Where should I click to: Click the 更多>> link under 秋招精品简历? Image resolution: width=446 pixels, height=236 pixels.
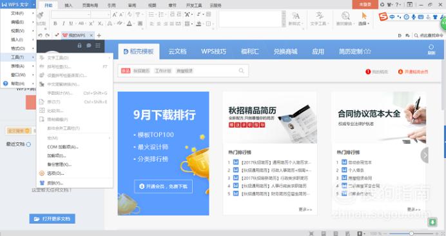305,209
